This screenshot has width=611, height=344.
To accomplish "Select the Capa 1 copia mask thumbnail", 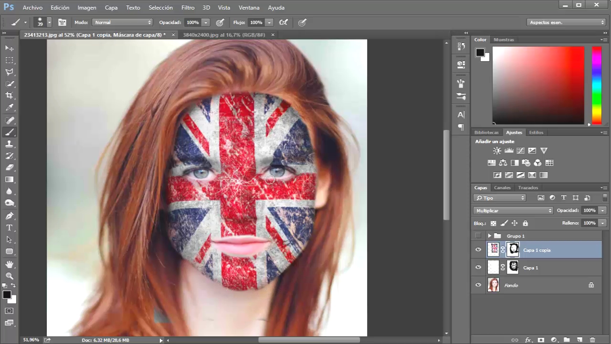I will pos(513,249).
